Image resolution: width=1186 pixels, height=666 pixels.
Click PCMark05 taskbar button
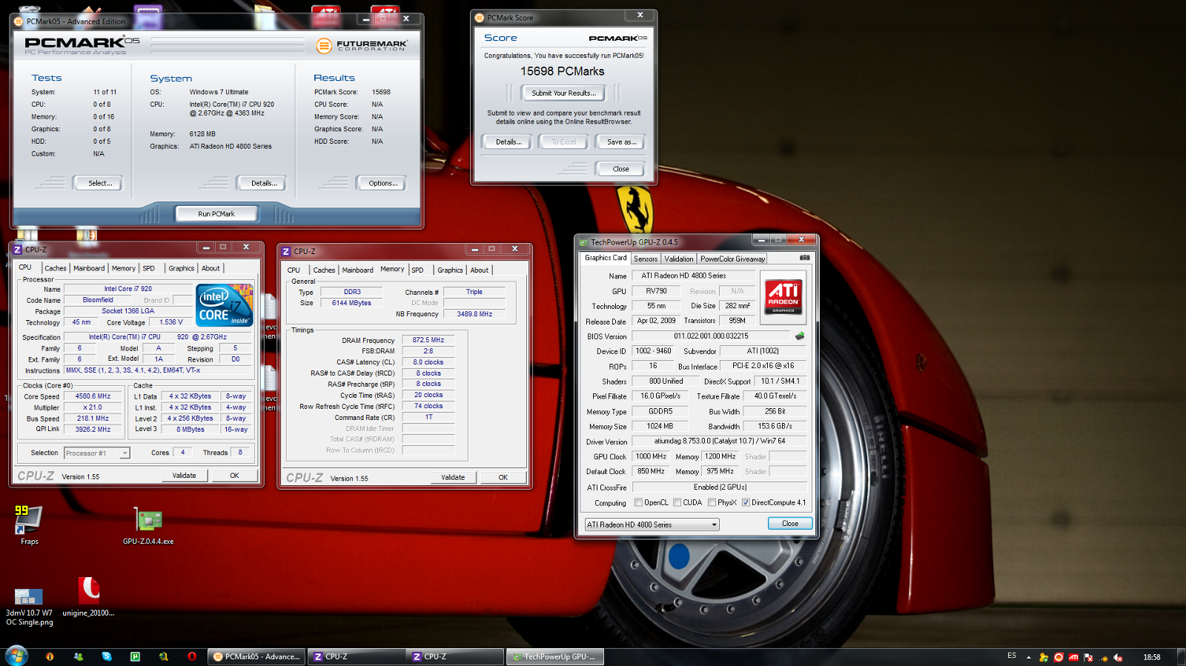tap(257, 656)
